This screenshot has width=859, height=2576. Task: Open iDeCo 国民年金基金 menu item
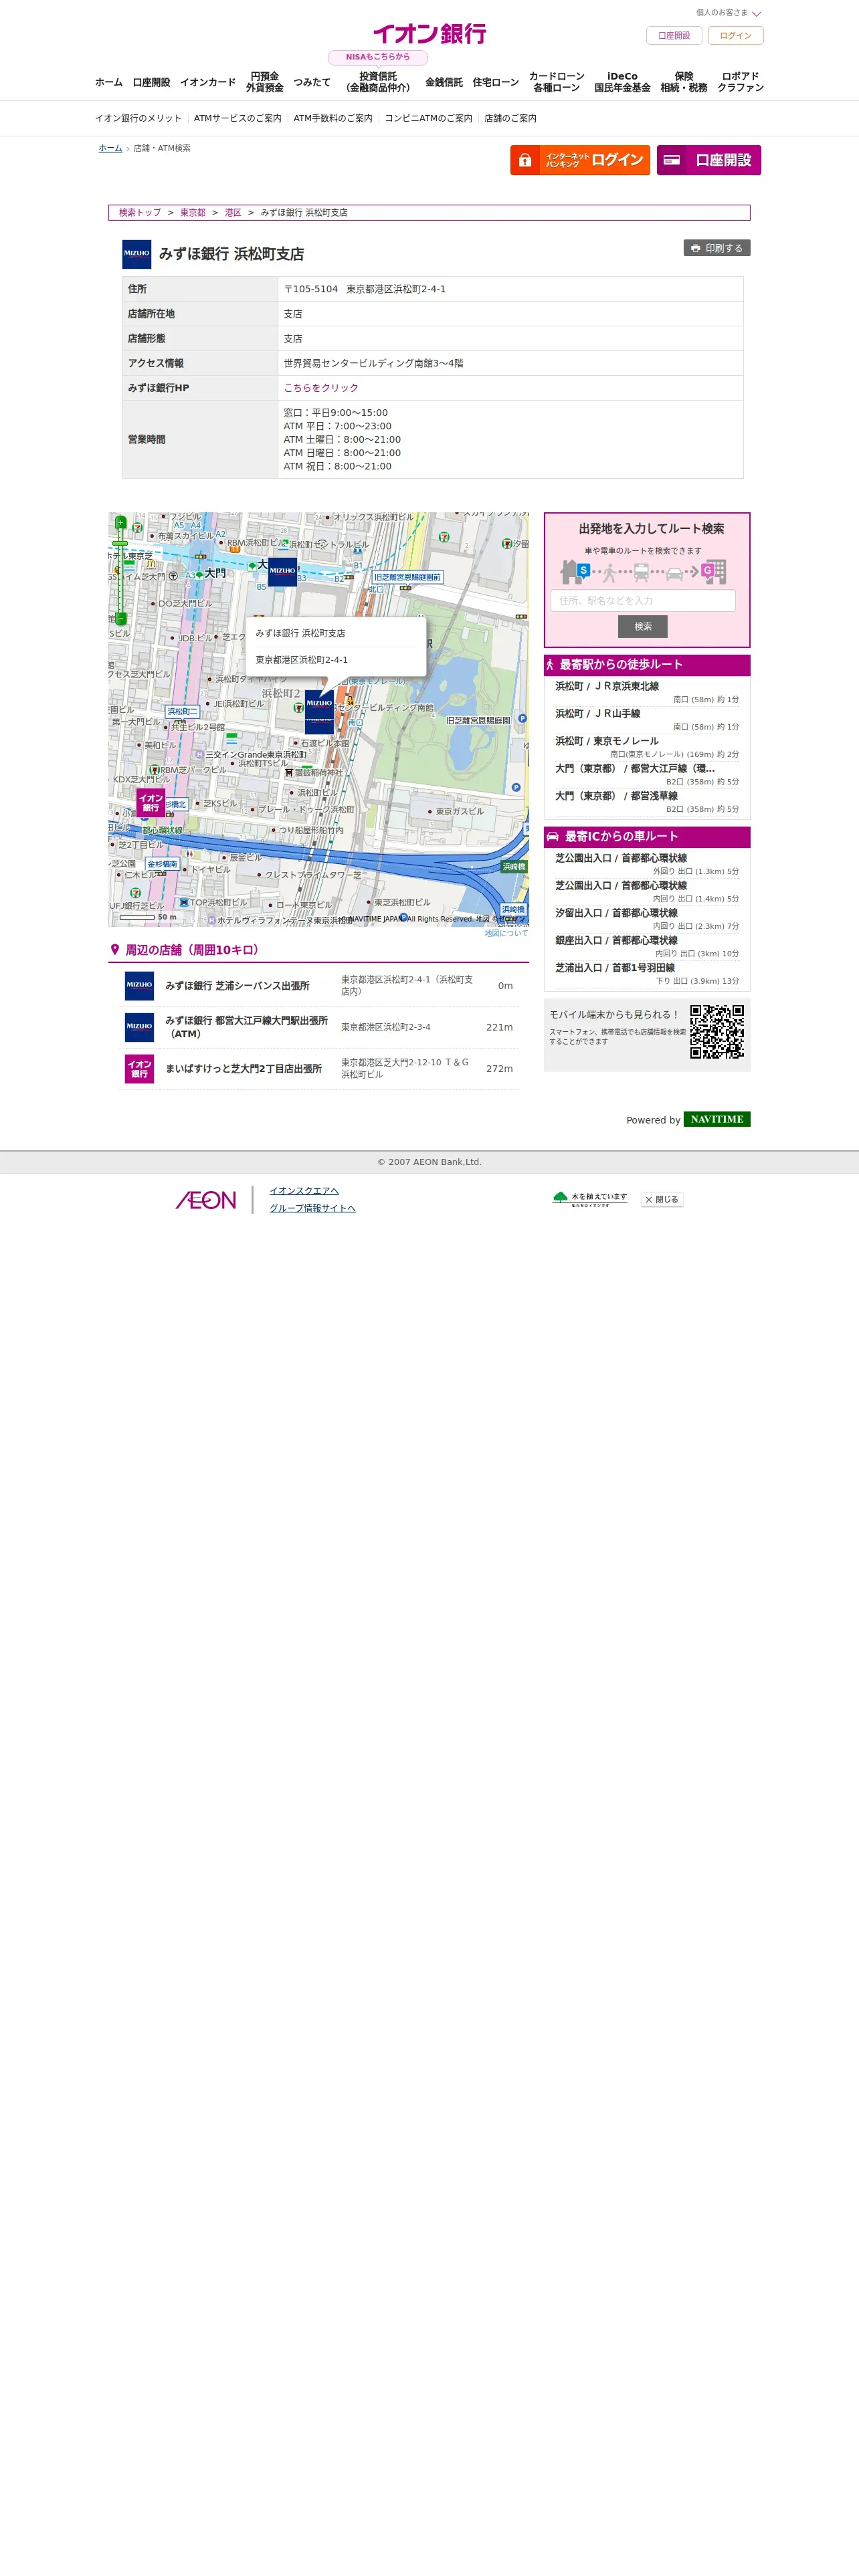point(622,82)
